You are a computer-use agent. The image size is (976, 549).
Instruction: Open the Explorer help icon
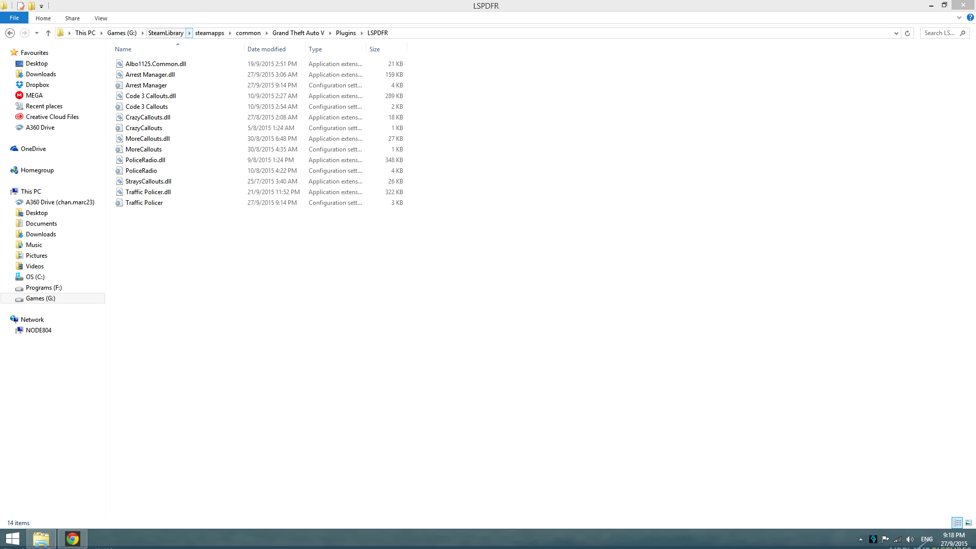pyautogui.click(x=970, y=18)
